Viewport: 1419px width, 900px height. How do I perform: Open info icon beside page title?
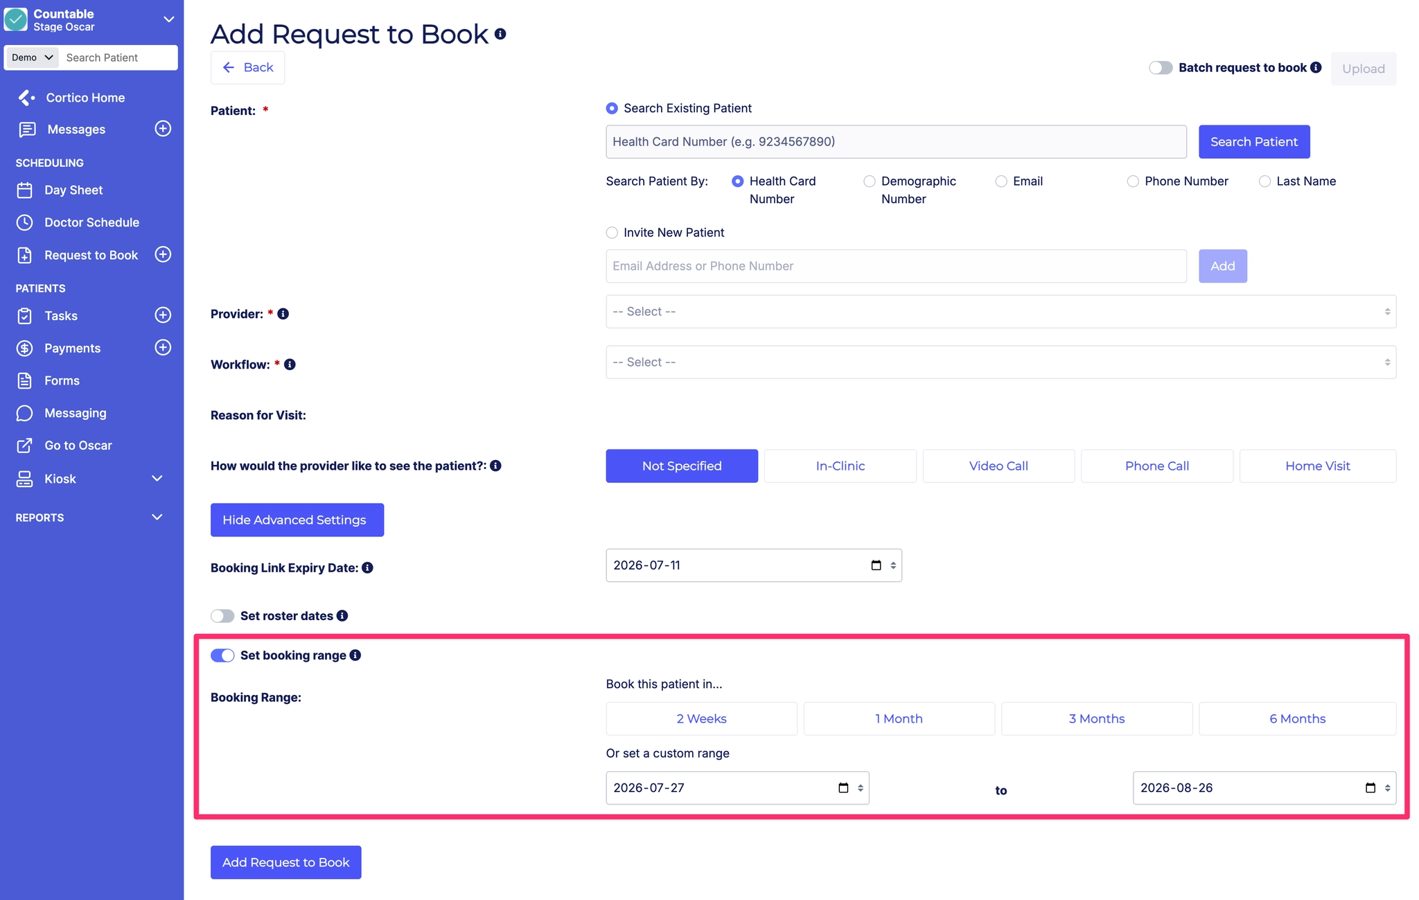coord(500,34)
